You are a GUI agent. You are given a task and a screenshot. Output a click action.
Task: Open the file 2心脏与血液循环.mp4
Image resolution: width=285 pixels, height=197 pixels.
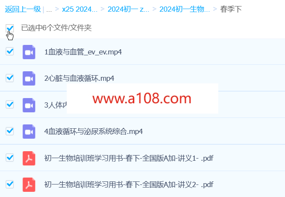click(x=79, y=79)
